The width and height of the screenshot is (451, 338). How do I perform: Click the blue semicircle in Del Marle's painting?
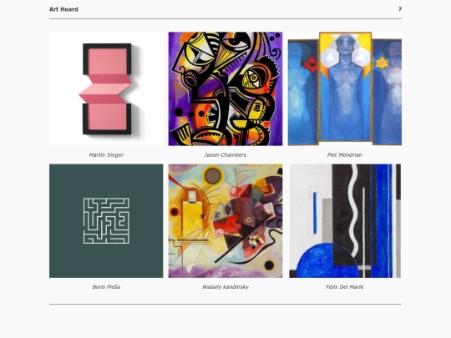[327, 260]
